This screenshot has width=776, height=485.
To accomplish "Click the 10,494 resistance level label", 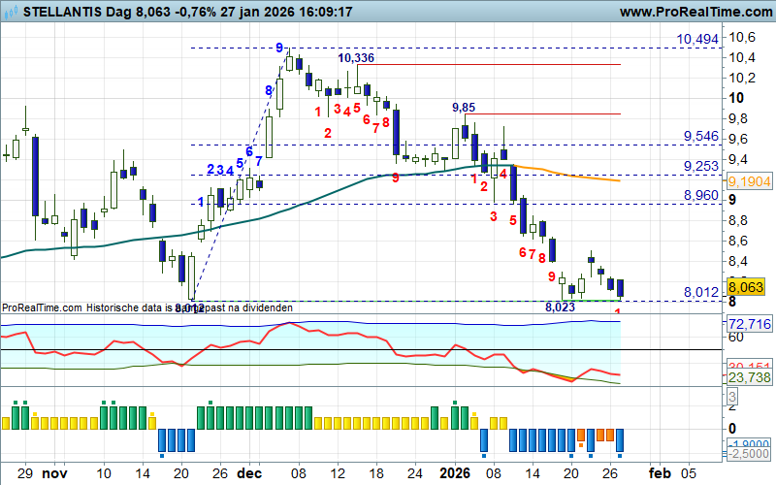I will pyautogui.click(x=696, y=39).
